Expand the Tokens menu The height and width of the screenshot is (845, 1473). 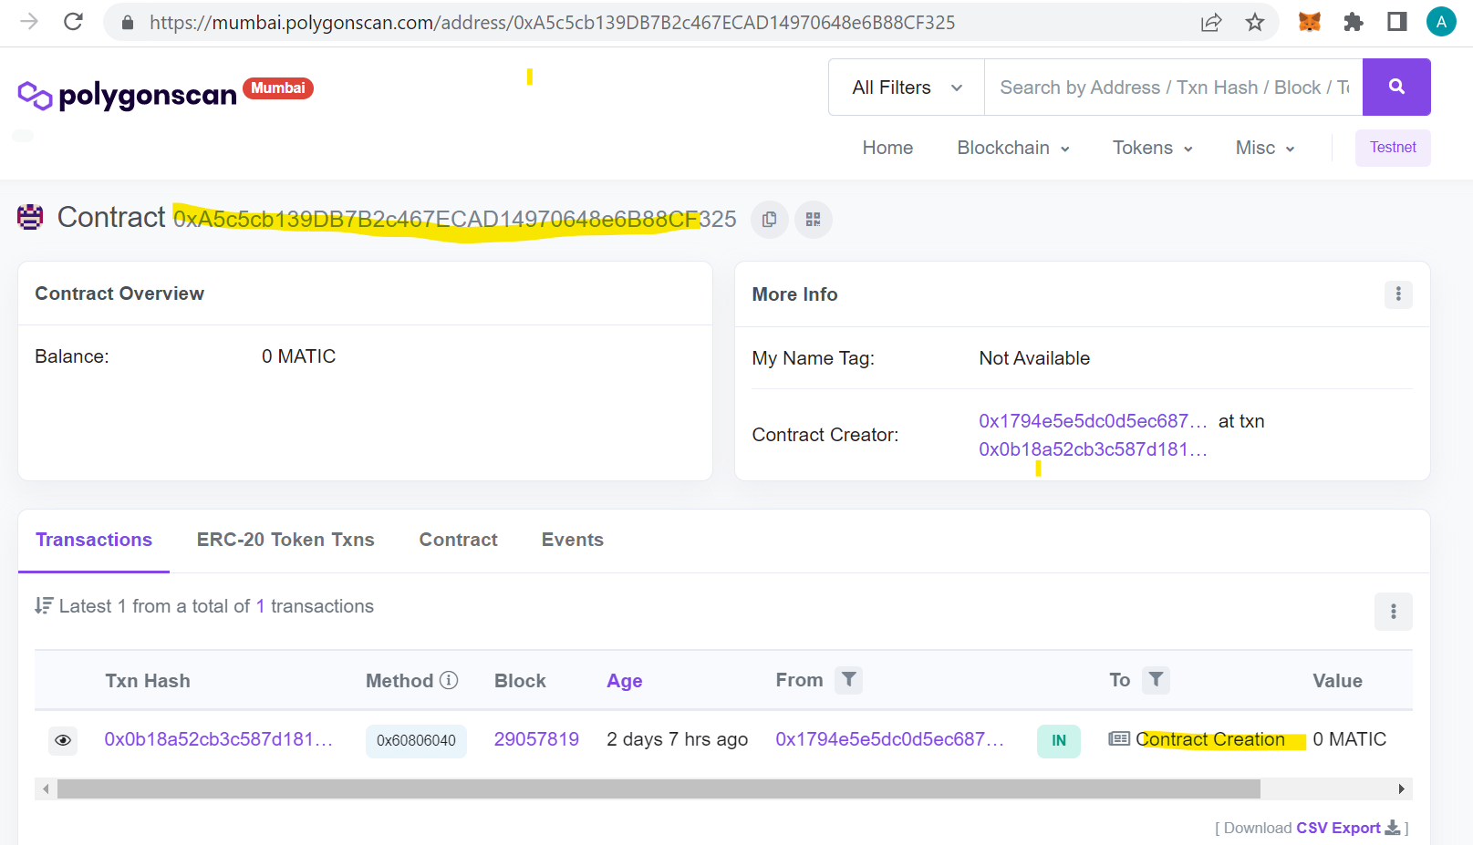pyautogui.click(x=1152, y=148)
